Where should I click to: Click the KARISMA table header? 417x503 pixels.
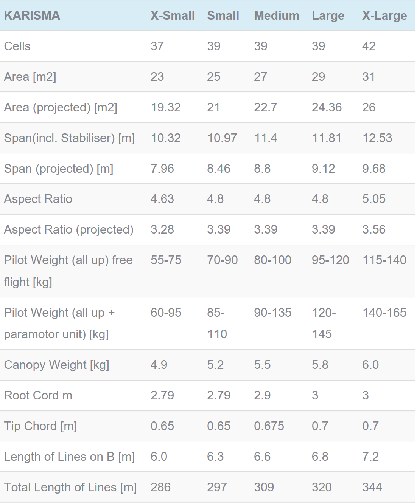click(32, 15)
